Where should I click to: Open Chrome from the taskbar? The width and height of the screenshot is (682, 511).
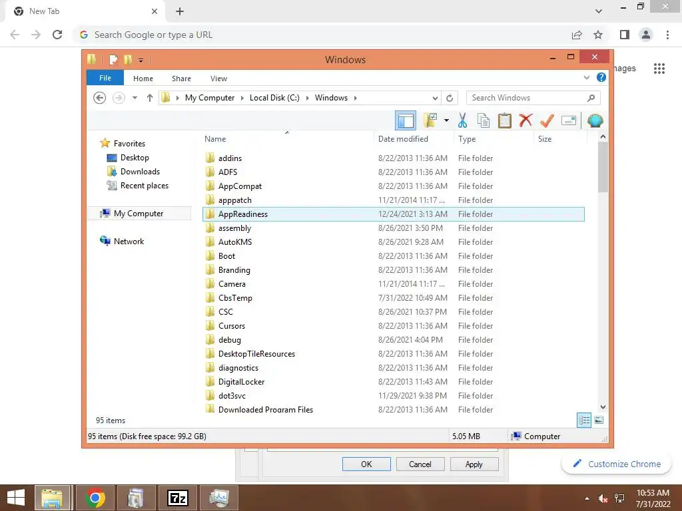point(95,498)
